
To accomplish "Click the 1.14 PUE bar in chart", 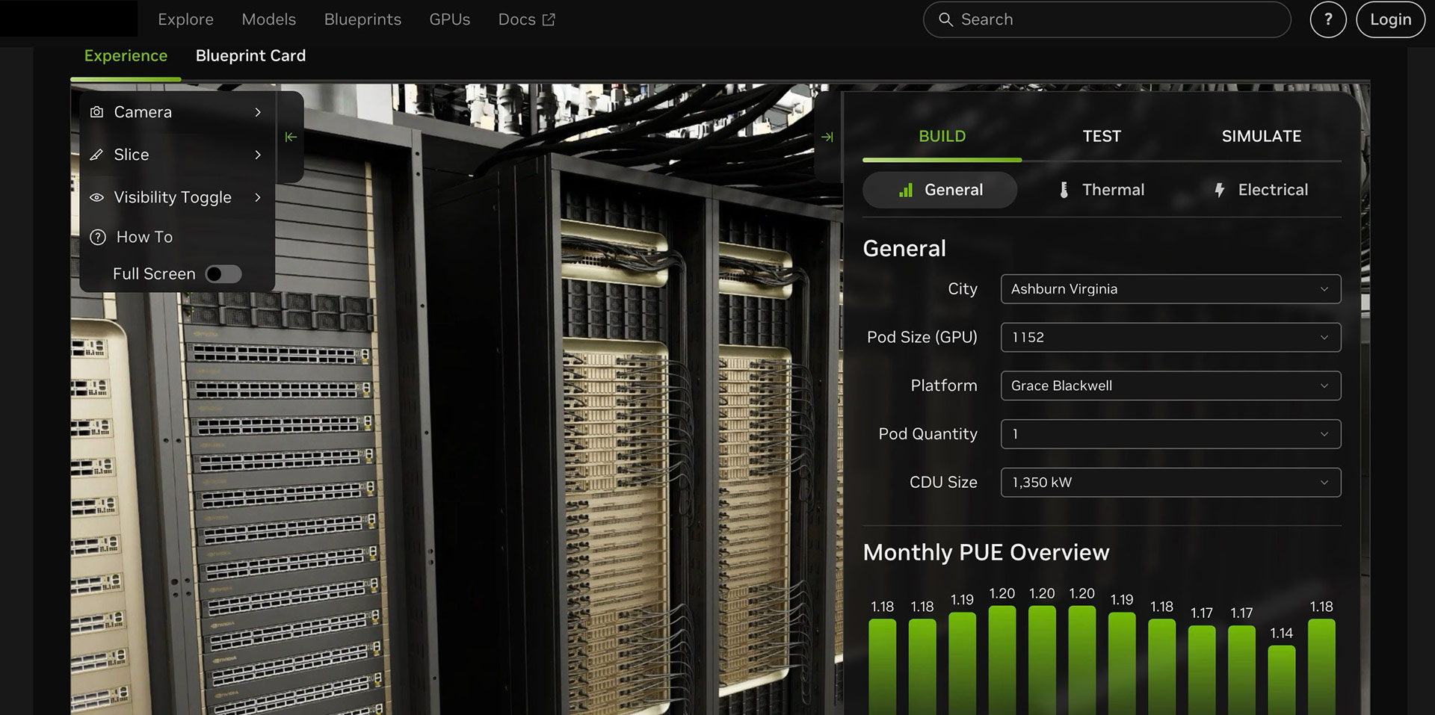I will click(1281, 678).
